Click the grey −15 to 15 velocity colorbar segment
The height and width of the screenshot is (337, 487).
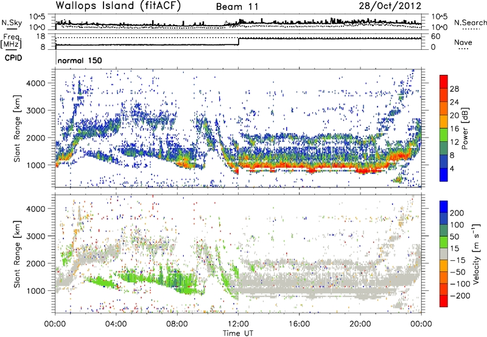click(444, 254)
